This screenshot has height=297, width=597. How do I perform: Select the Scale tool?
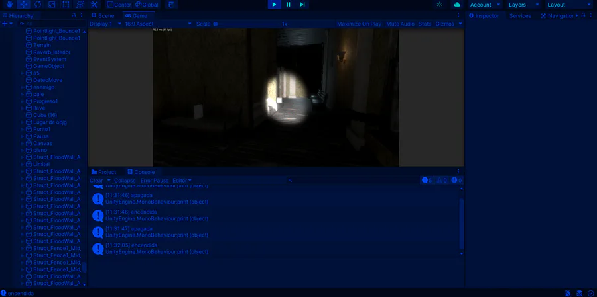pyautogui.click(x=52, y=5)
